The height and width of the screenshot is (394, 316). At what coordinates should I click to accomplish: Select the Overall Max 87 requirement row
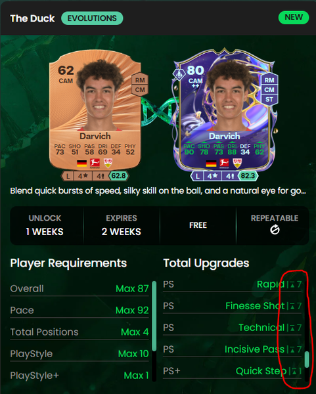[x=79, y=288]
